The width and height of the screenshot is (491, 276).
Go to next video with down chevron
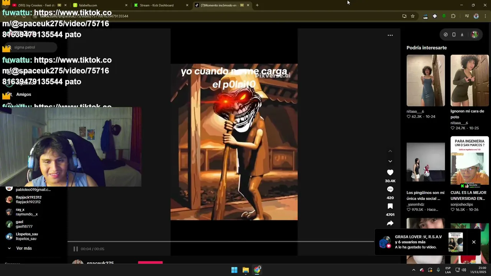pyautogui.click(x=390, y=161)
